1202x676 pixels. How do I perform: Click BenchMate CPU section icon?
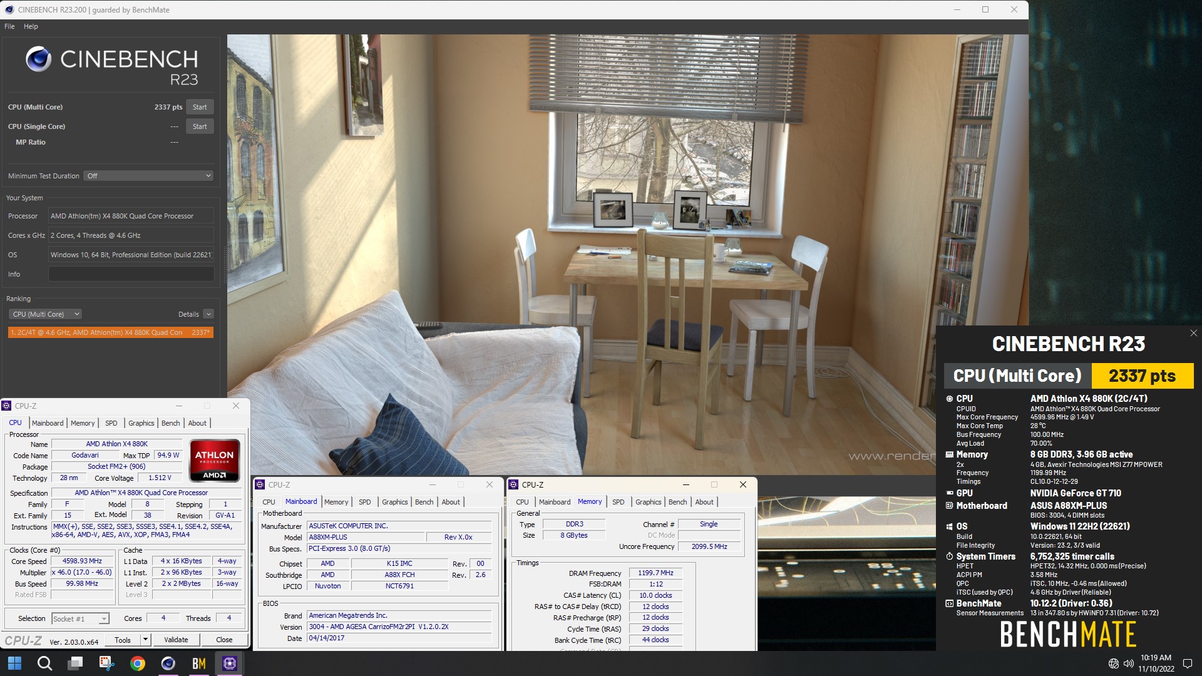pyautogui.click(x=949, y=398)
